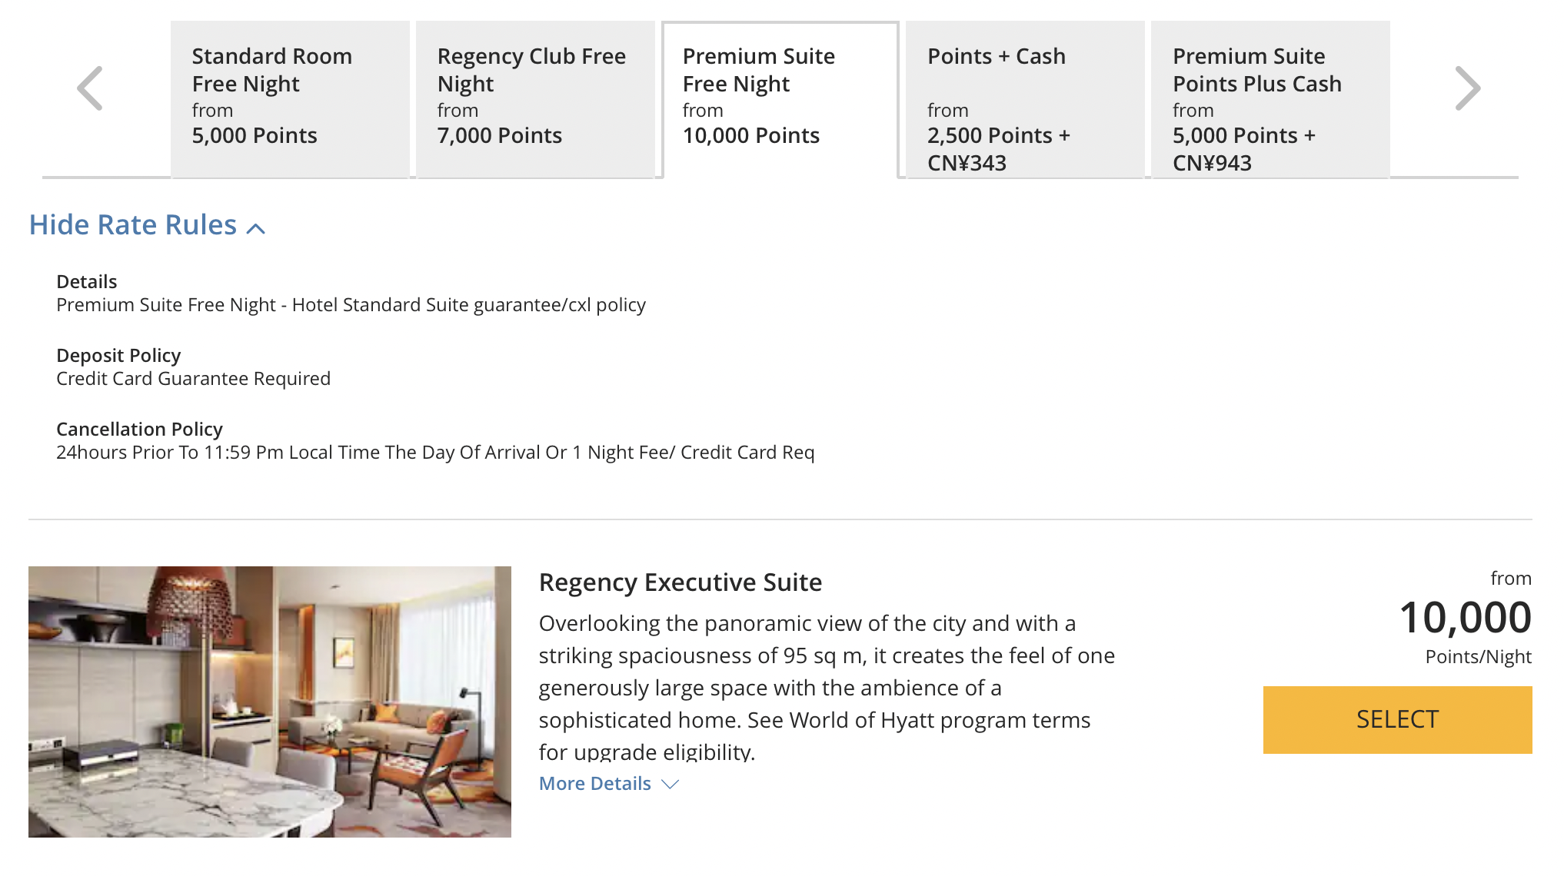Expand the More Details chevron
This screenshot has height=876, width=1564.
point(671,784)
